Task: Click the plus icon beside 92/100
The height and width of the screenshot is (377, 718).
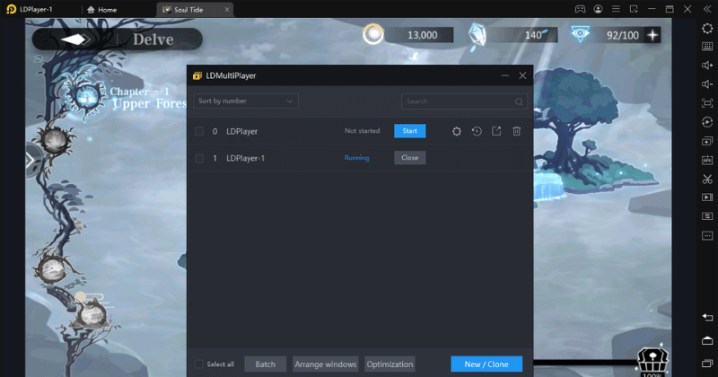Action: pos(652,35)
